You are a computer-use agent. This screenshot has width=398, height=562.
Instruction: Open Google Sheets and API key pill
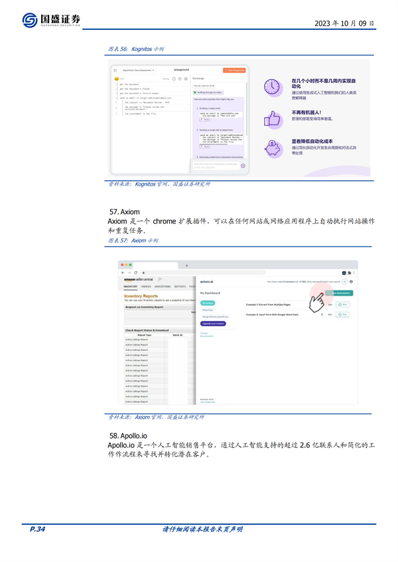point(215,317)
